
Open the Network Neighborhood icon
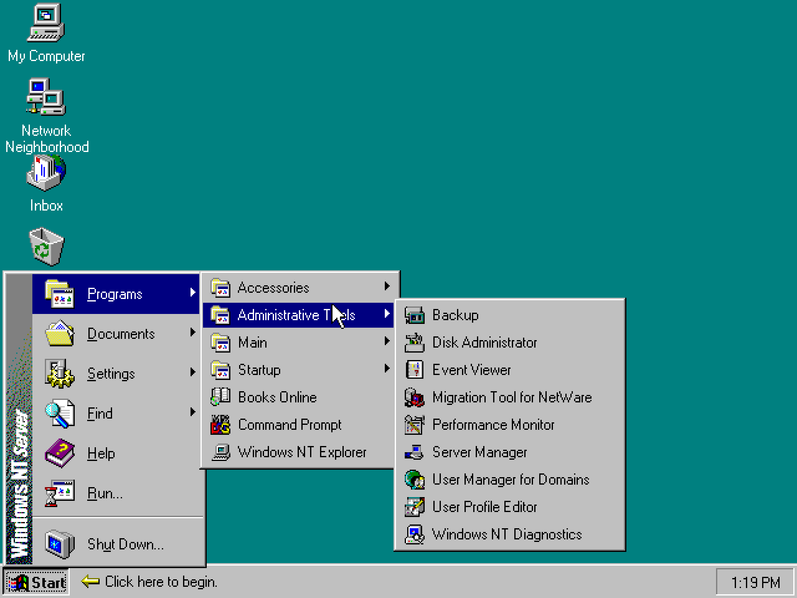pyautogui.click(x=46, y=97)
